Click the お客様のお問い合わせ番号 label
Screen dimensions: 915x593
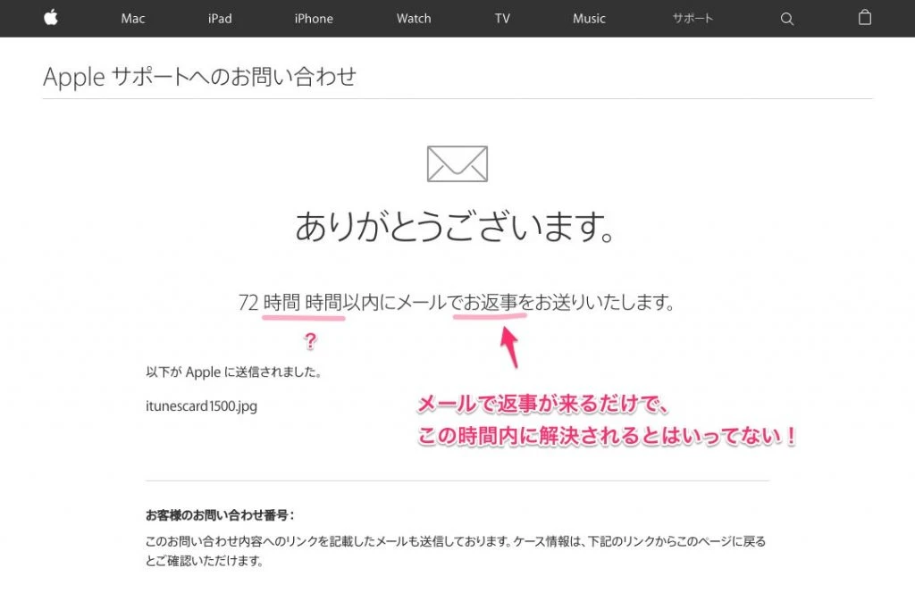(x=220, y=515)
